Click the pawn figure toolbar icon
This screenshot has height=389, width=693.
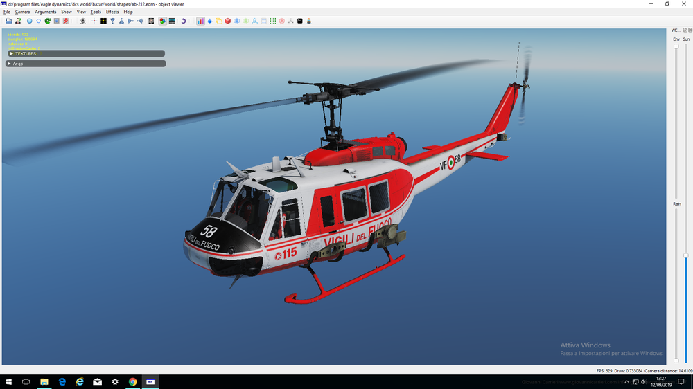pyautogui.click(x=309, y=21)
